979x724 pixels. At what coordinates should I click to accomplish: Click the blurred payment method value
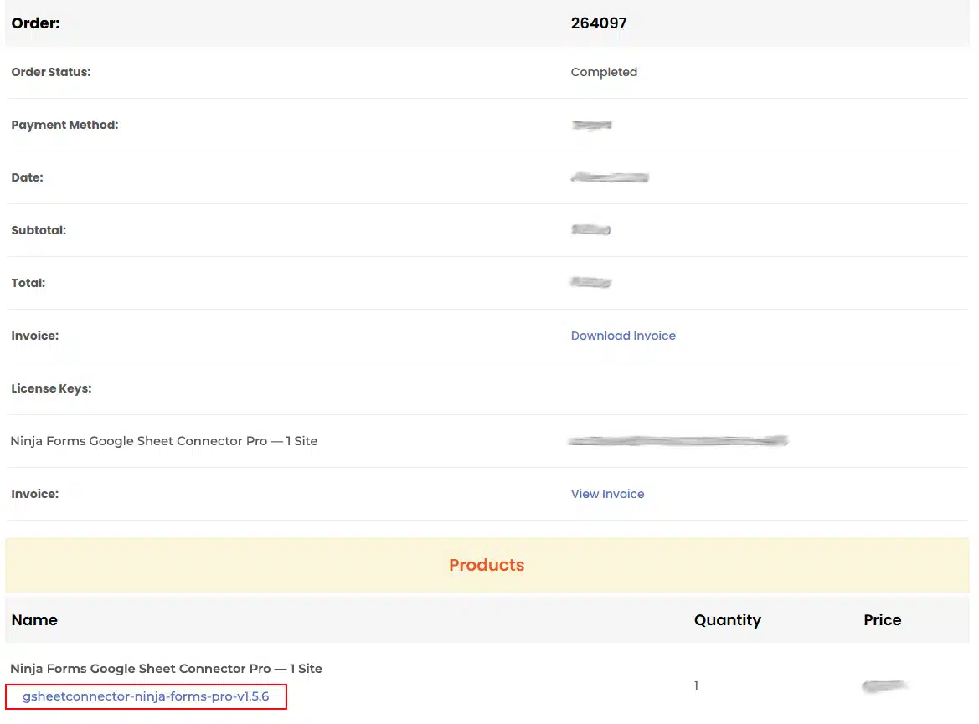click(x=591, y=125)
